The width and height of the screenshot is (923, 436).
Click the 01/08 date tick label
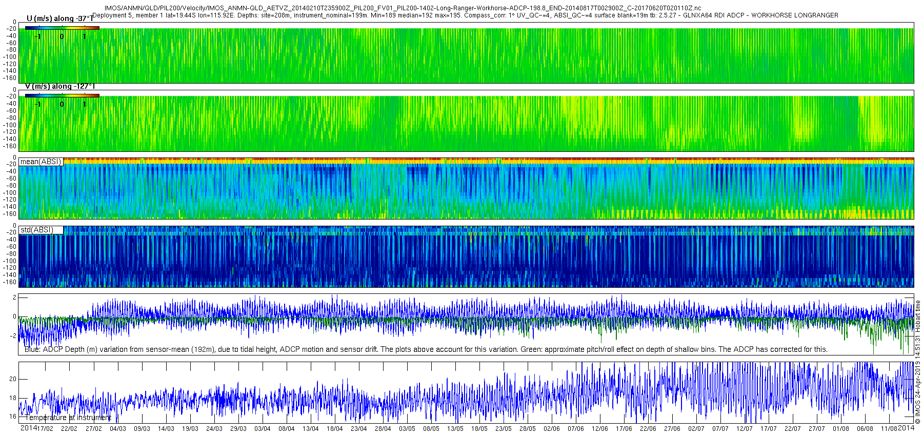point(840,428)
